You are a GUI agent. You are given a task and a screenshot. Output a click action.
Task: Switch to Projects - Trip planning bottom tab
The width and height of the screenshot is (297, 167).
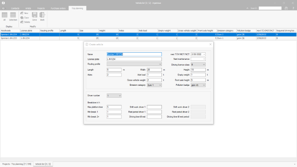point(16,164)
